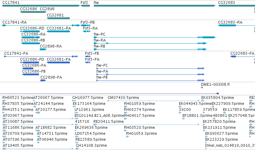This screenshot has height=150, width=255.
Task: Select the CG17841 gene label
Action: 11,3
